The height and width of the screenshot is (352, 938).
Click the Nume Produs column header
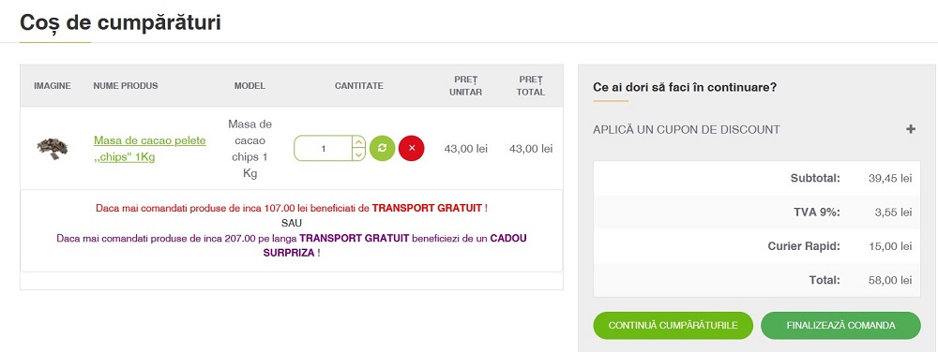(126, 85)
